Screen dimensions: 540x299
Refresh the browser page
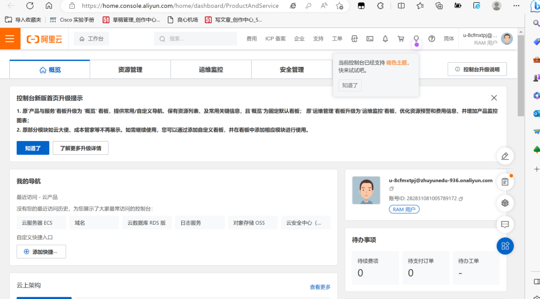click(x=30, y=6)
